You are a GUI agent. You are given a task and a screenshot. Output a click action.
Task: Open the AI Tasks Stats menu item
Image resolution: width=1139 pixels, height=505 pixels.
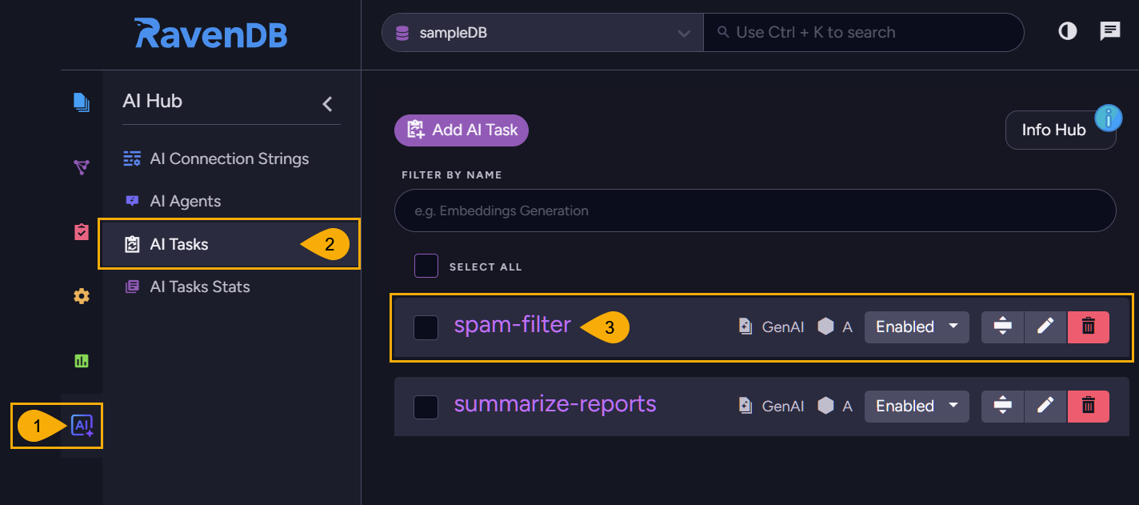coord(199,287)
